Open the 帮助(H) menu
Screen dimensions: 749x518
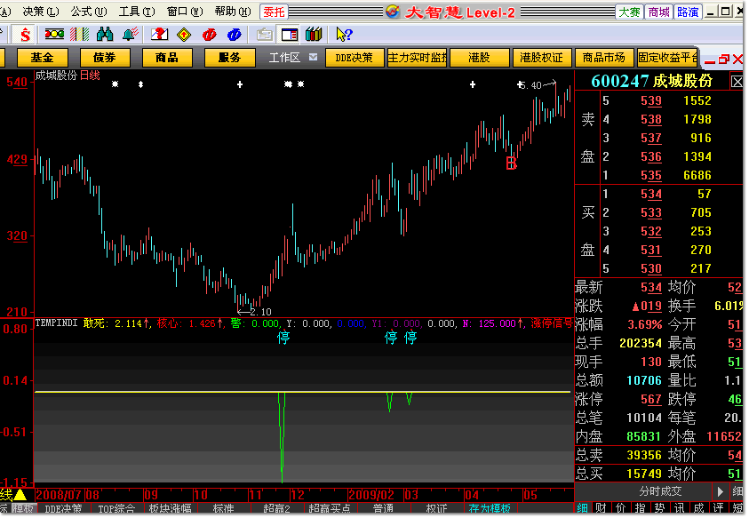pyautogui.click(x=233, y=12)
